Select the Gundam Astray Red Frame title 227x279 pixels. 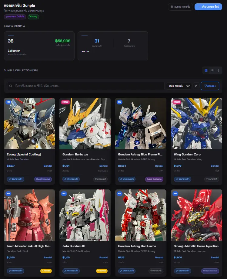pos(137,246)
